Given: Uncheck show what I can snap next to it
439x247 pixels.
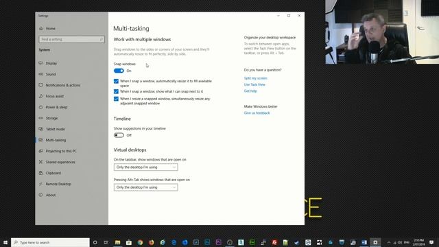Looking at the screenshot, I should [x=116, y=91].
